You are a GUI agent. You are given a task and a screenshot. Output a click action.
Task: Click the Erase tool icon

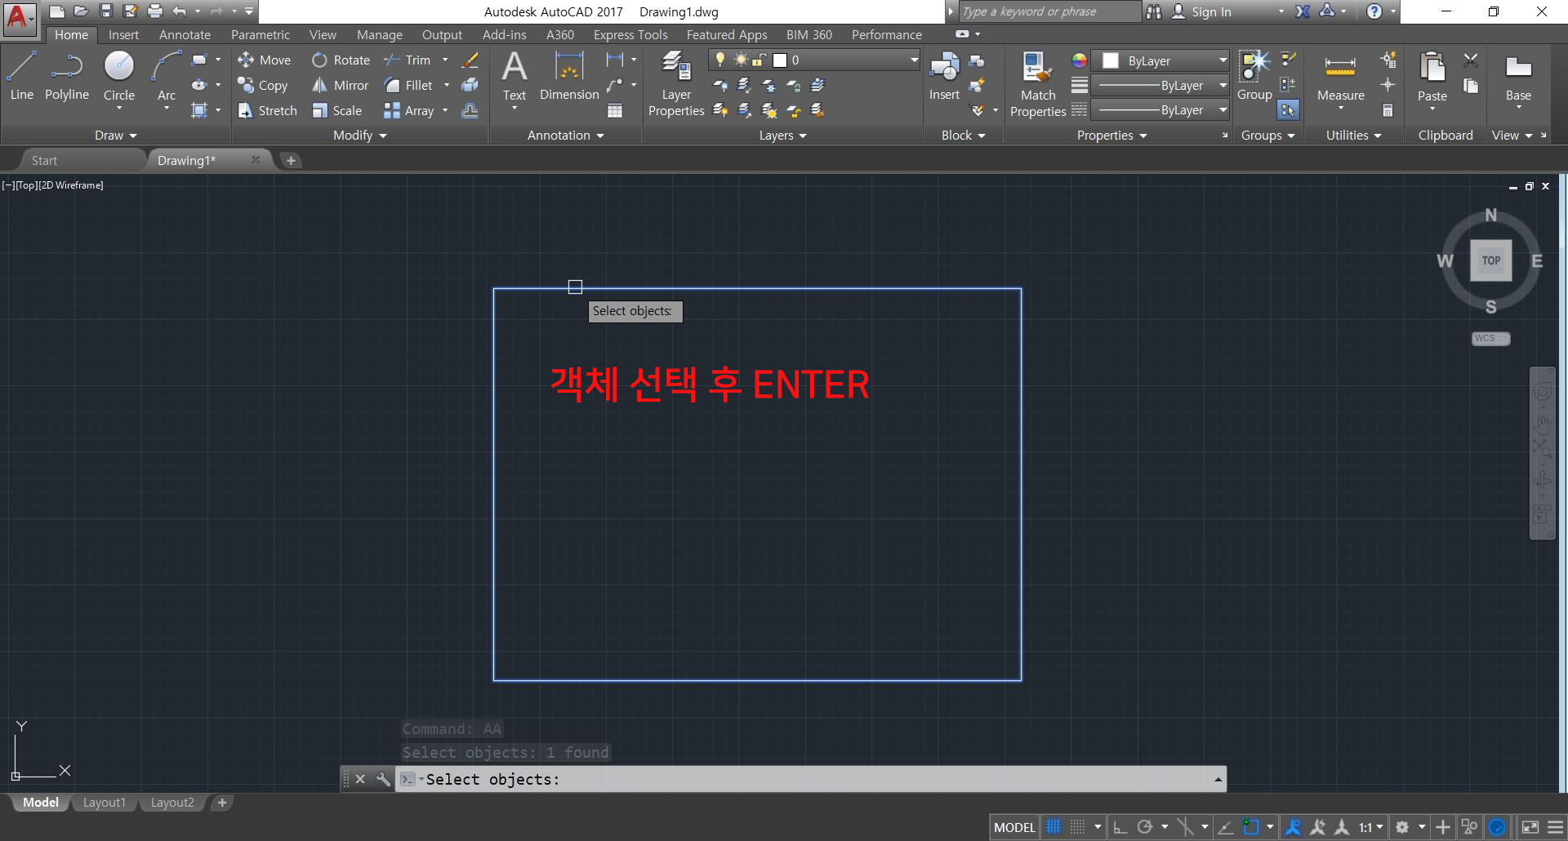click(470, 60)
